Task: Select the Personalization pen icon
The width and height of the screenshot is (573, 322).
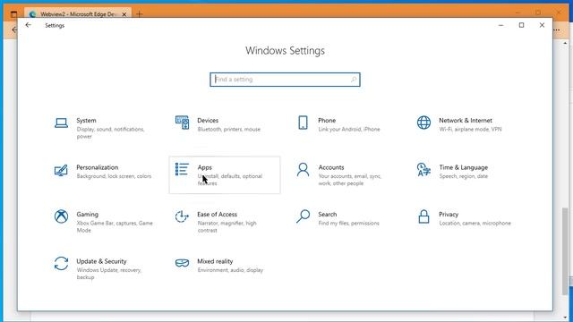Action: coord(61,170)
